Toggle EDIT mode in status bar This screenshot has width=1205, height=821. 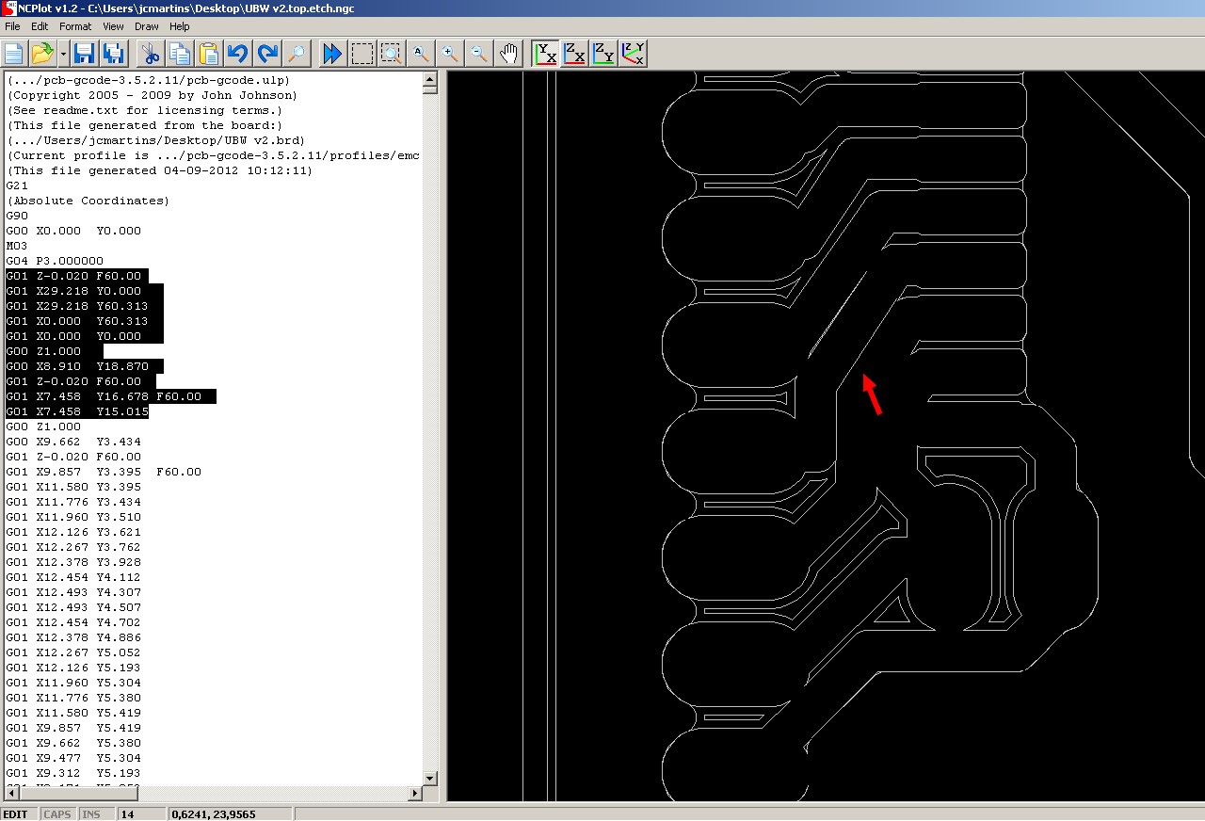(x=17, y=813)
